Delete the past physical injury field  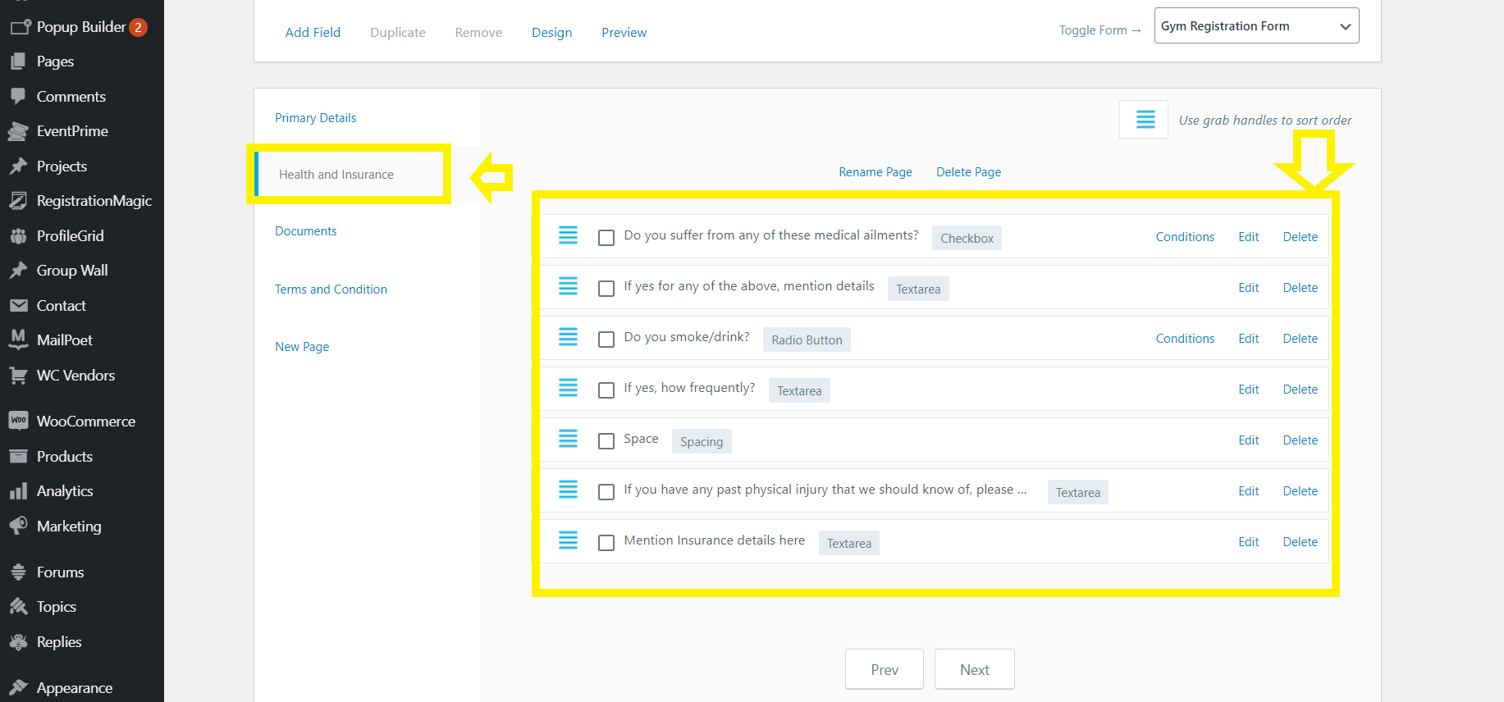(1300, 491)
